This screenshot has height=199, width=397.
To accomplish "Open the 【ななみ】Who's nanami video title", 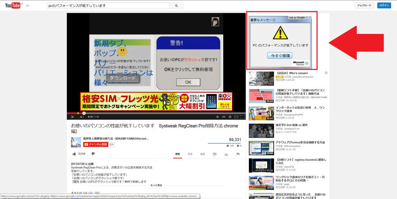I will (x=292, y=73).
